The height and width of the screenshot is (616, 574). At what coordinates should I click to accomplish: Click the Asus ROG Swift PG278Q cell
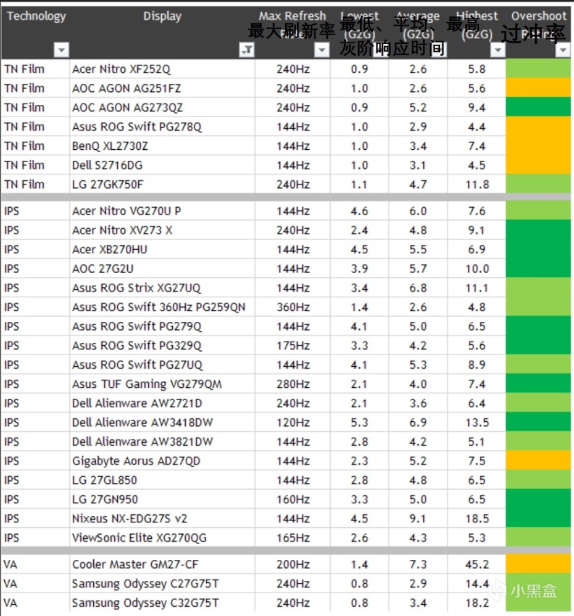[162, 127]
